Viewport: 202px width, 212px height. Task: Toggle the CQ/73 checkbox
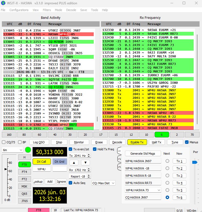click(4, 142)
